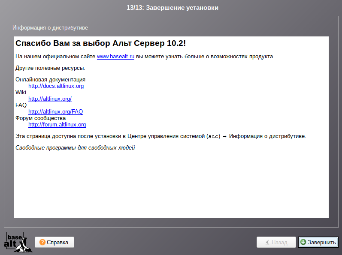Image resolution: width=342 pixels, height=255 pixels.
Task: Open Справка help button
Action: click(x=54, y=242)
